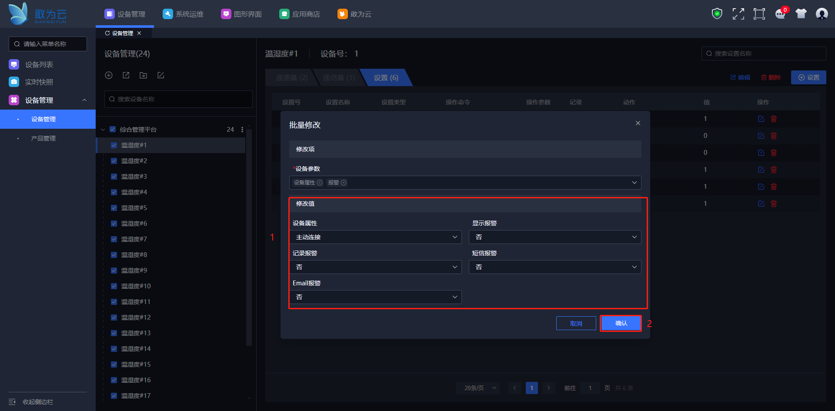Uncheck the 温湿度#1 checkbox
Screen dimensions: 835x411
click(x=114, y=145)
